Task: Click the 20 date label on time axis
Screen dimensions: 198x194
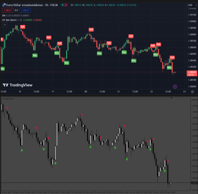Action: (x=86, y=92)
